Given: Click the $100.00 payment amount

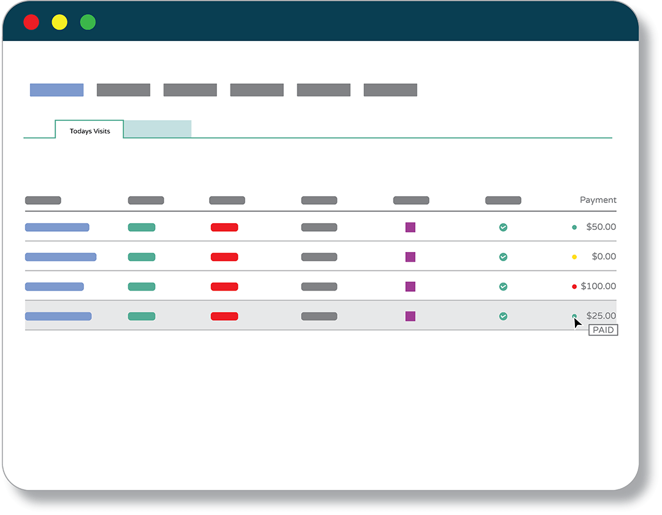Looking at the screenshot, I should pyautogui.click(x=598, y=286).
